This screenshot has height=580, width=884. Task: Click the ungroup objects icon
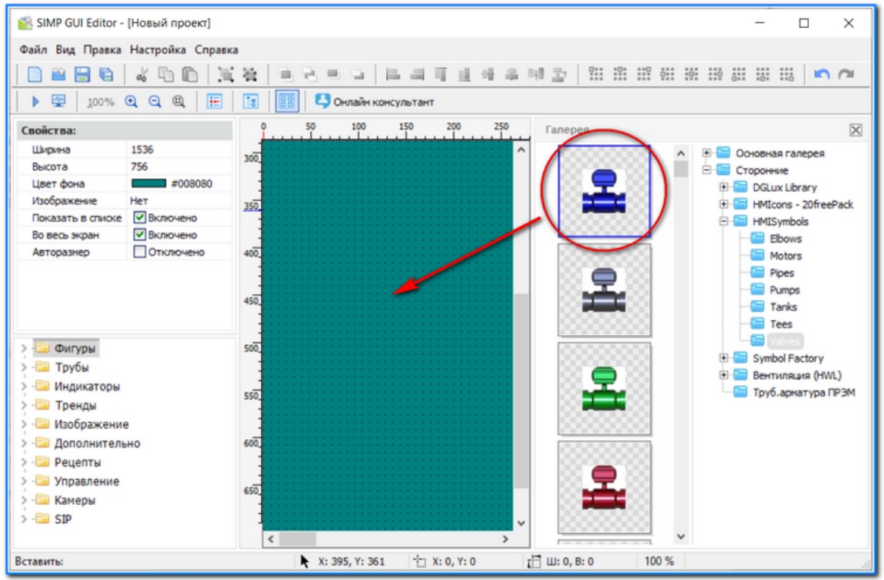coord(249,74)
